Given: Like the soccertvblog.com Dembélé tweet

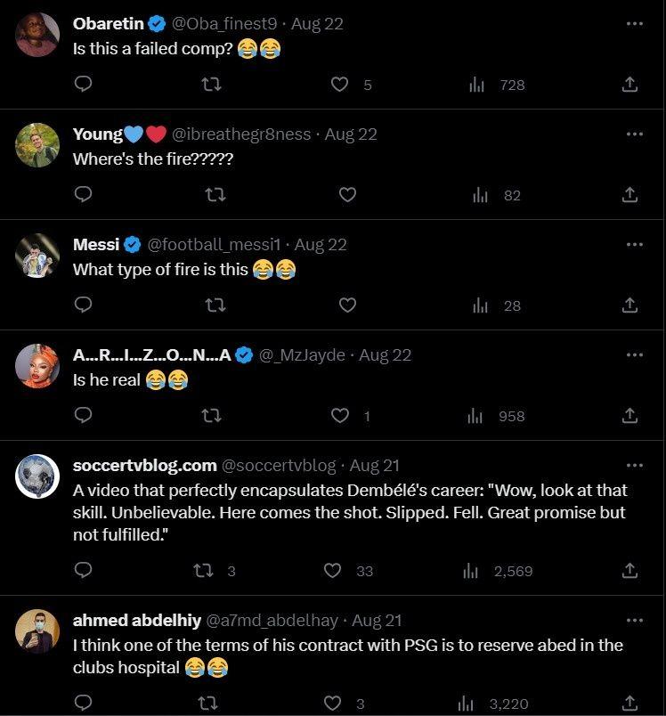Looking at the screenshot, I should coord(332,571).
